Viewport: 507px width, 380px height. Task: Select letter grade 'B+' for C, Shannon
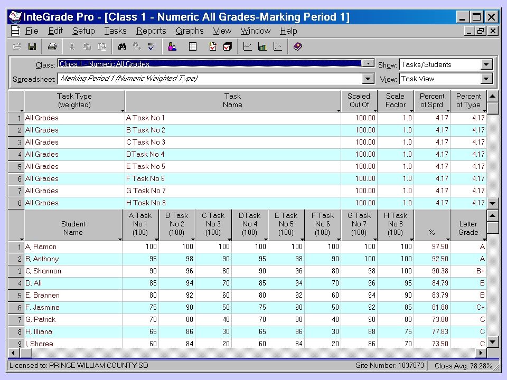[x=468, y=271]
